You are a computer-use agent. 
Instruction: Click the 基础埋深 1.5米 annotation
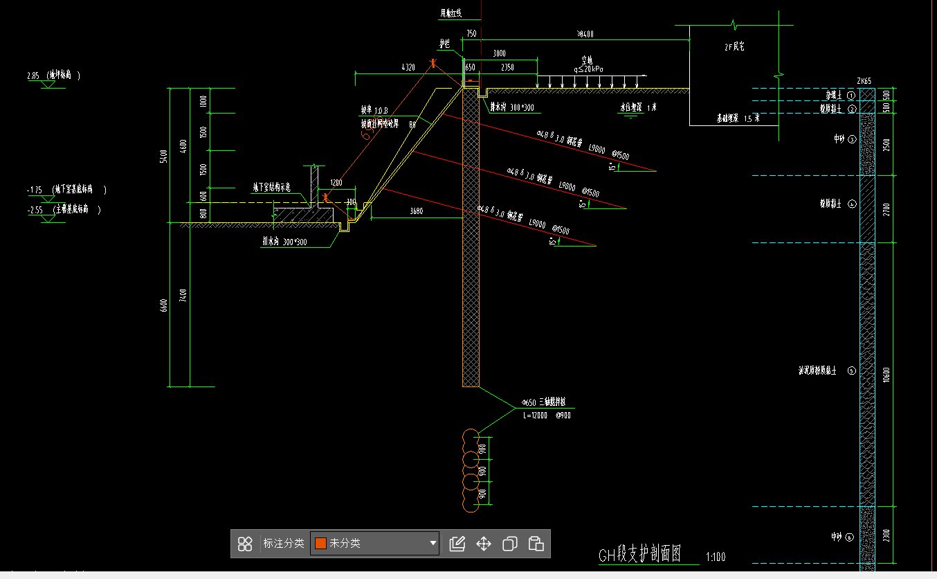(738, 118)
